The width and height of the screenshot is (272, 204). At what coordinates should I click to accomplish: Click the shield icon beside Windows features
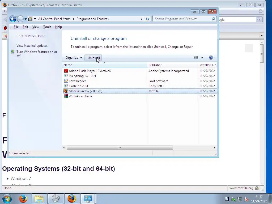(x=12, y=52)
